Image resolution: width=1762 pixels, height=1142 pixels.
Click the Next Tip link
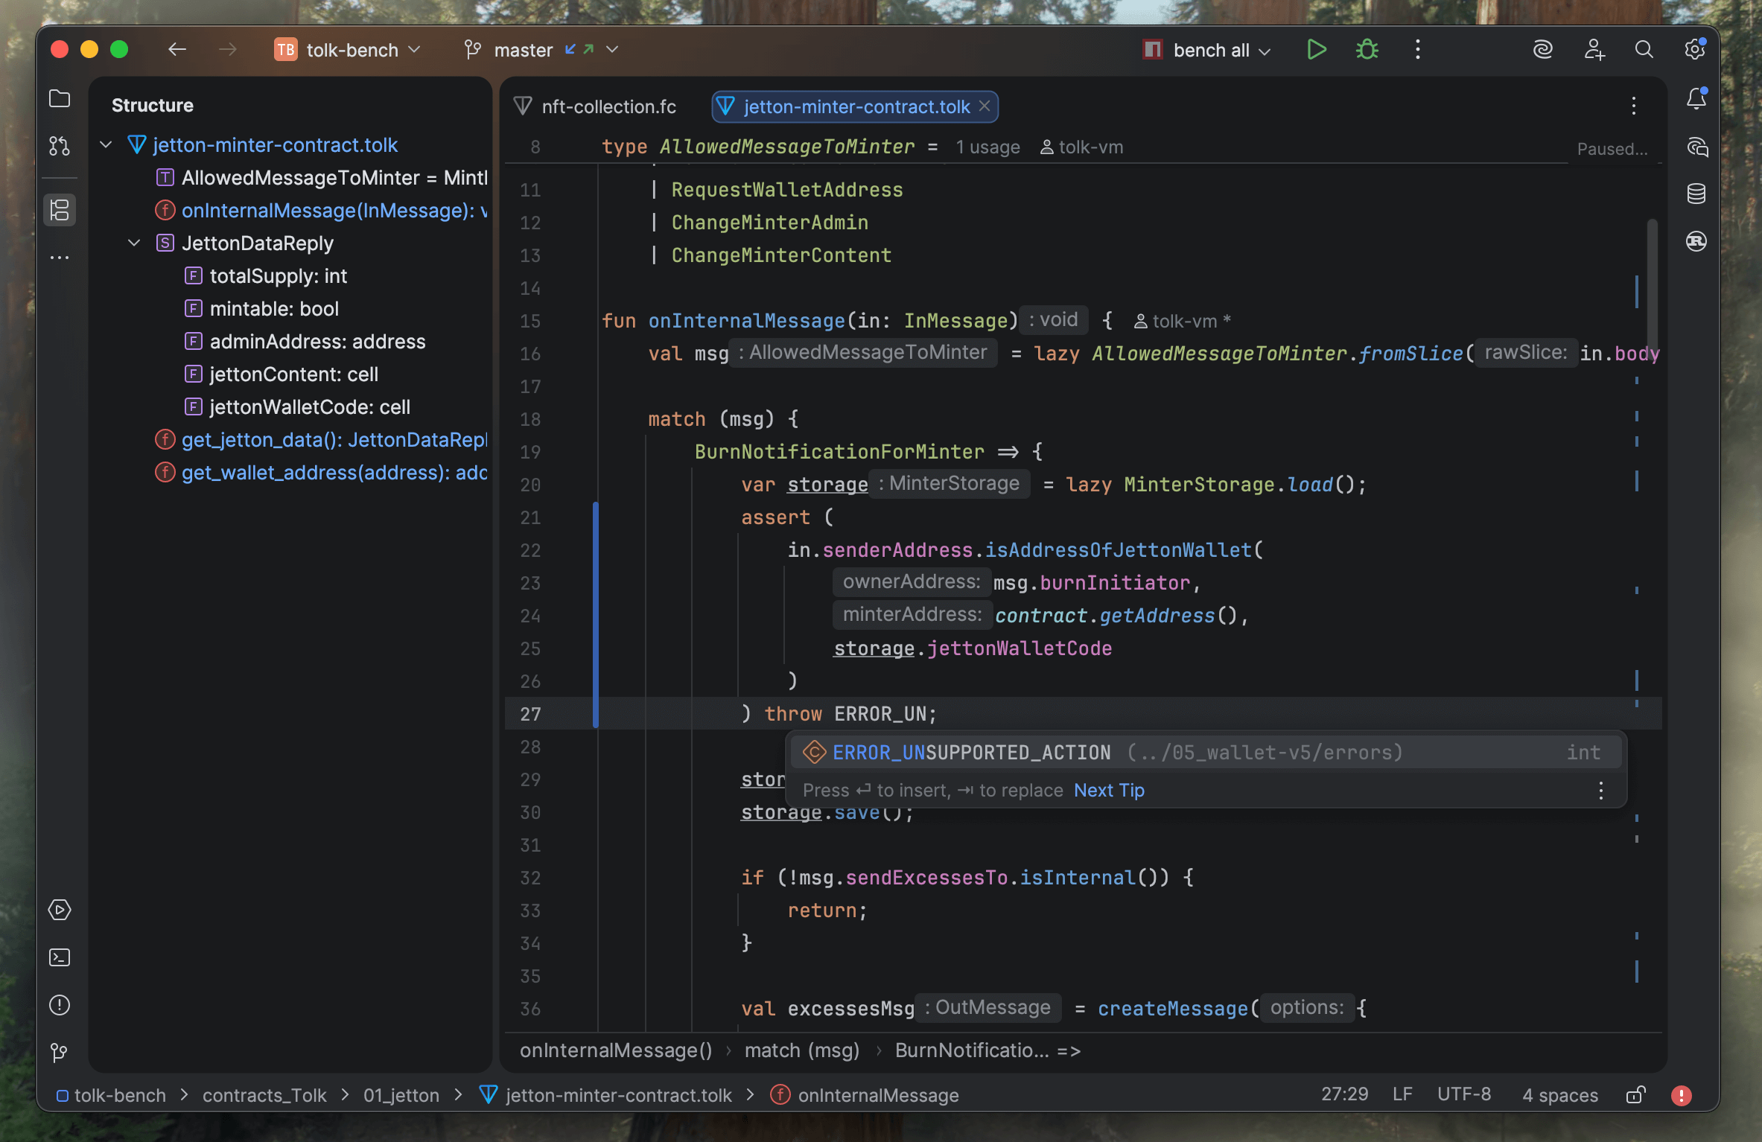pyautogui.click(x=1108, y=791)
